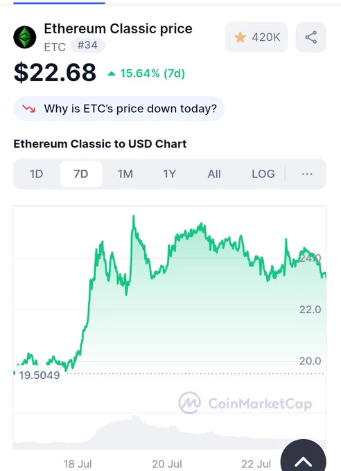This screenshot has width=341, height=471.
Task: Click the green upward triangle price indicator
Action: 112,73
